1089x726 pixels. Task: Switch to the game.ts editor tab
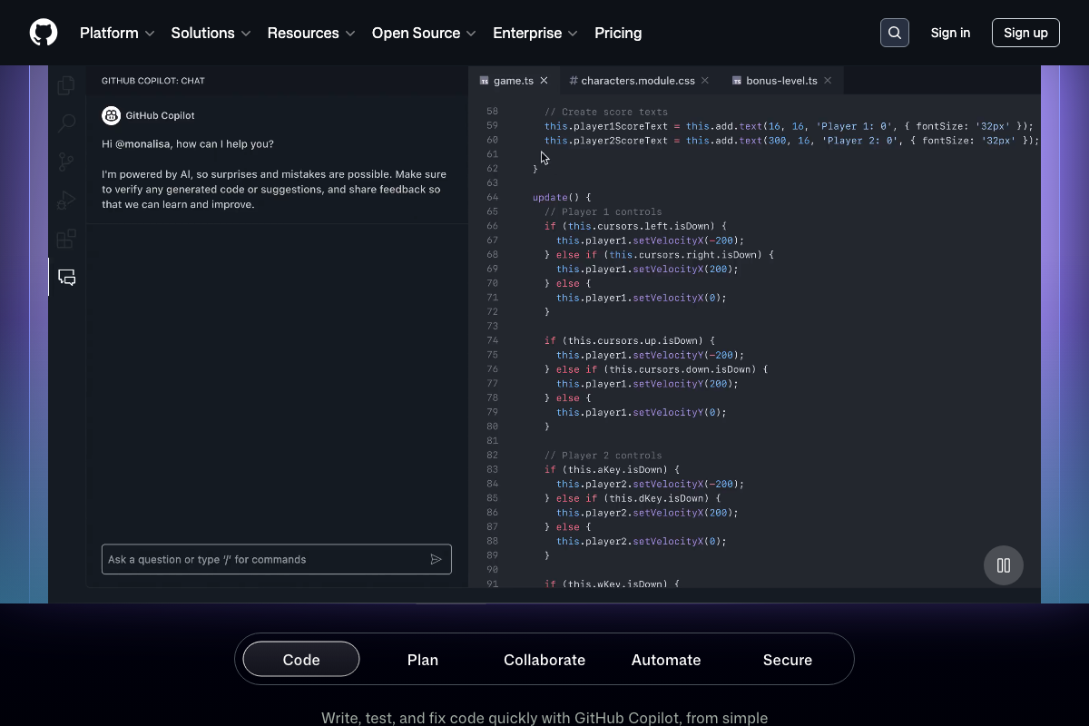click(514, 81)
